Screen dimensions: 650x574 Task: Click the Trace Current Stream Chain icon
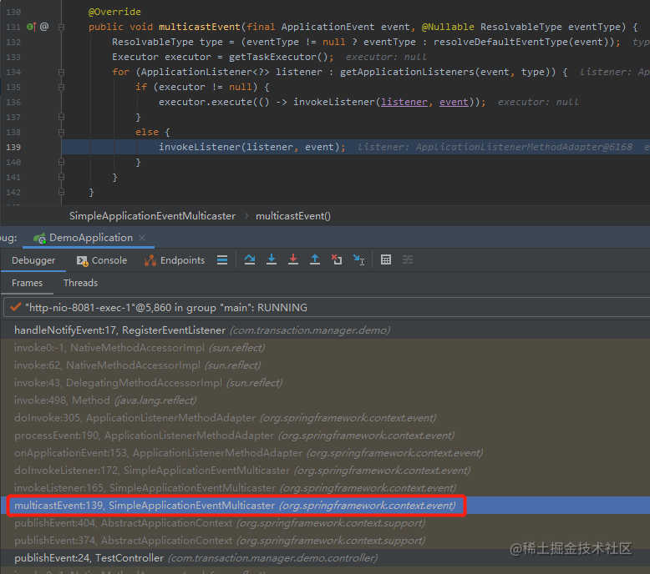408,259
